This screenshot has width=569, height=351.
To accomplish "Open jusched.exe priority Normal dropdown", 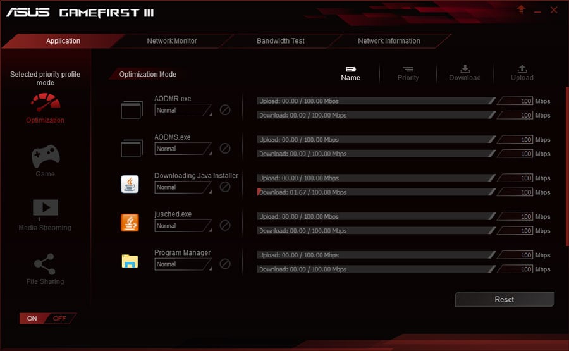I will 183,225.
